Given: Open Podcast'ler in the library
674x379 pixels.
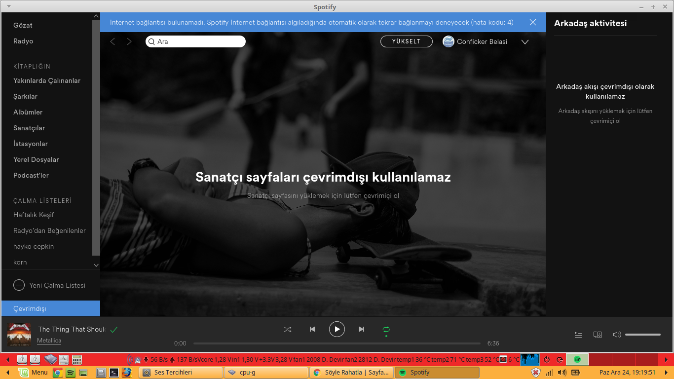Looking at the screenshot, I should click(x=31, y=175).
